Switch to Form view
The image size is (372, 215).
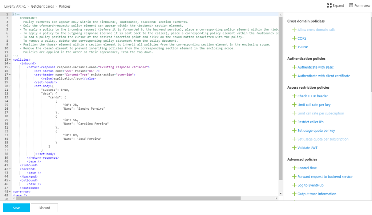(x=351, y=5)
